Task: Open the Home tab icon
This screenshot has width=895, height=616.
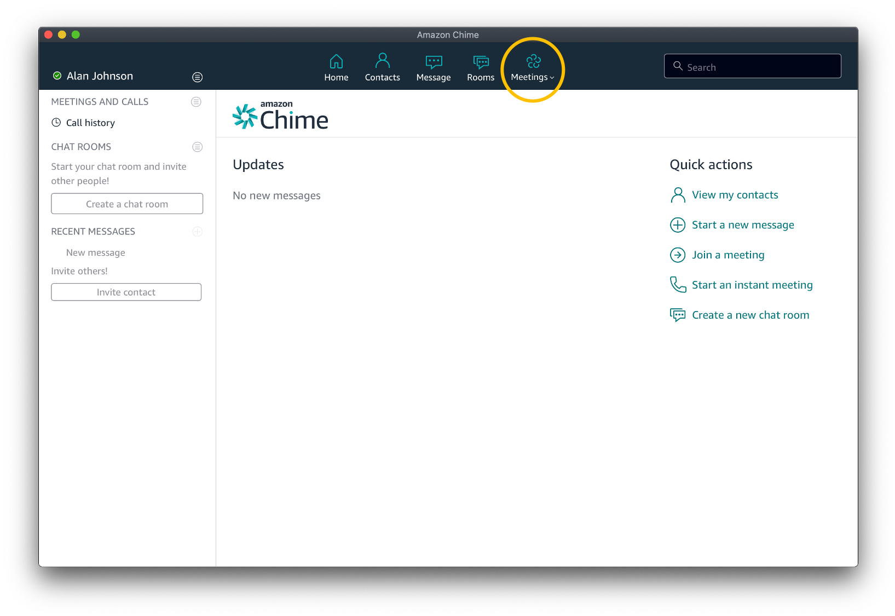Action: (x=336, y=61)
